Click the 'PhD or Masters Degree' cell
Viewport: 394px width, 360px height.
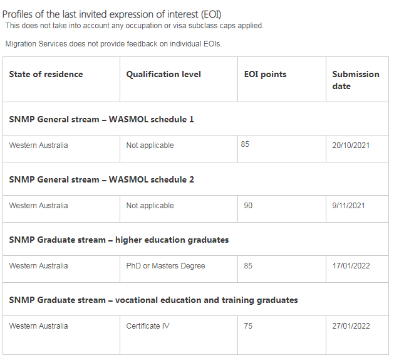(x=165, y=266)
